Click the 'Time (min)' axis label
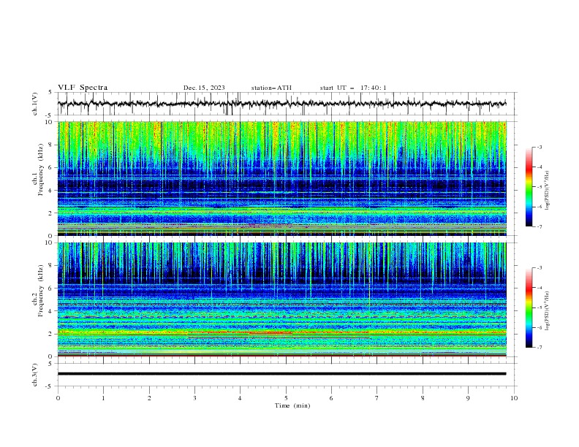The height and width of the screenshot is (447, 579). click(292, 405)
